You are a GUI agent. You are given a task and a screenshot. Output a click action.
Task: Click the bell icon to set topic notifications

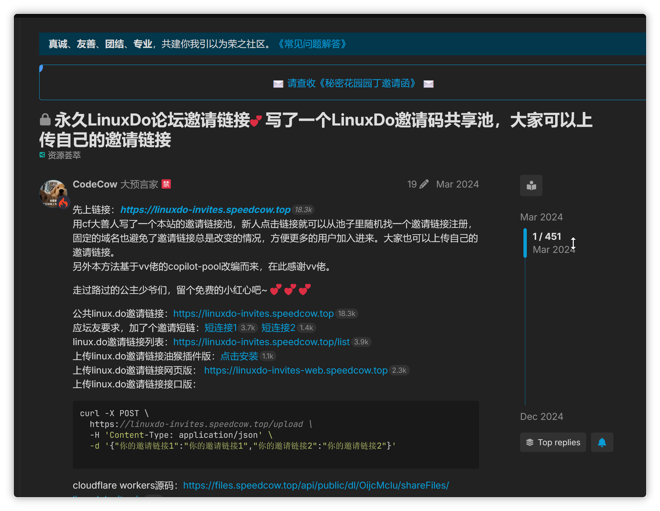click(602, 442)
